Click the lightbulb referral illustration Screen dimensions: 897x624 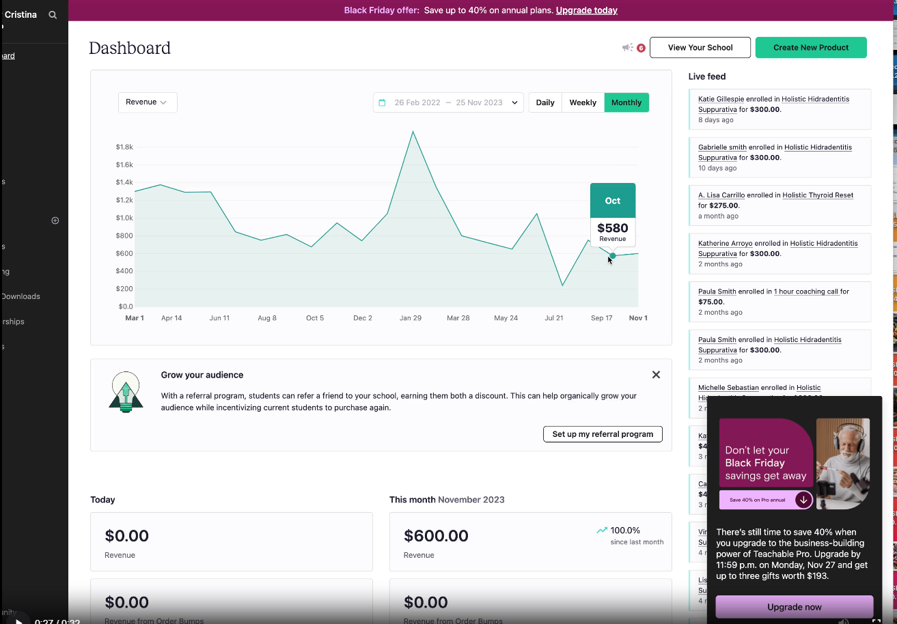tap(126, 392)
